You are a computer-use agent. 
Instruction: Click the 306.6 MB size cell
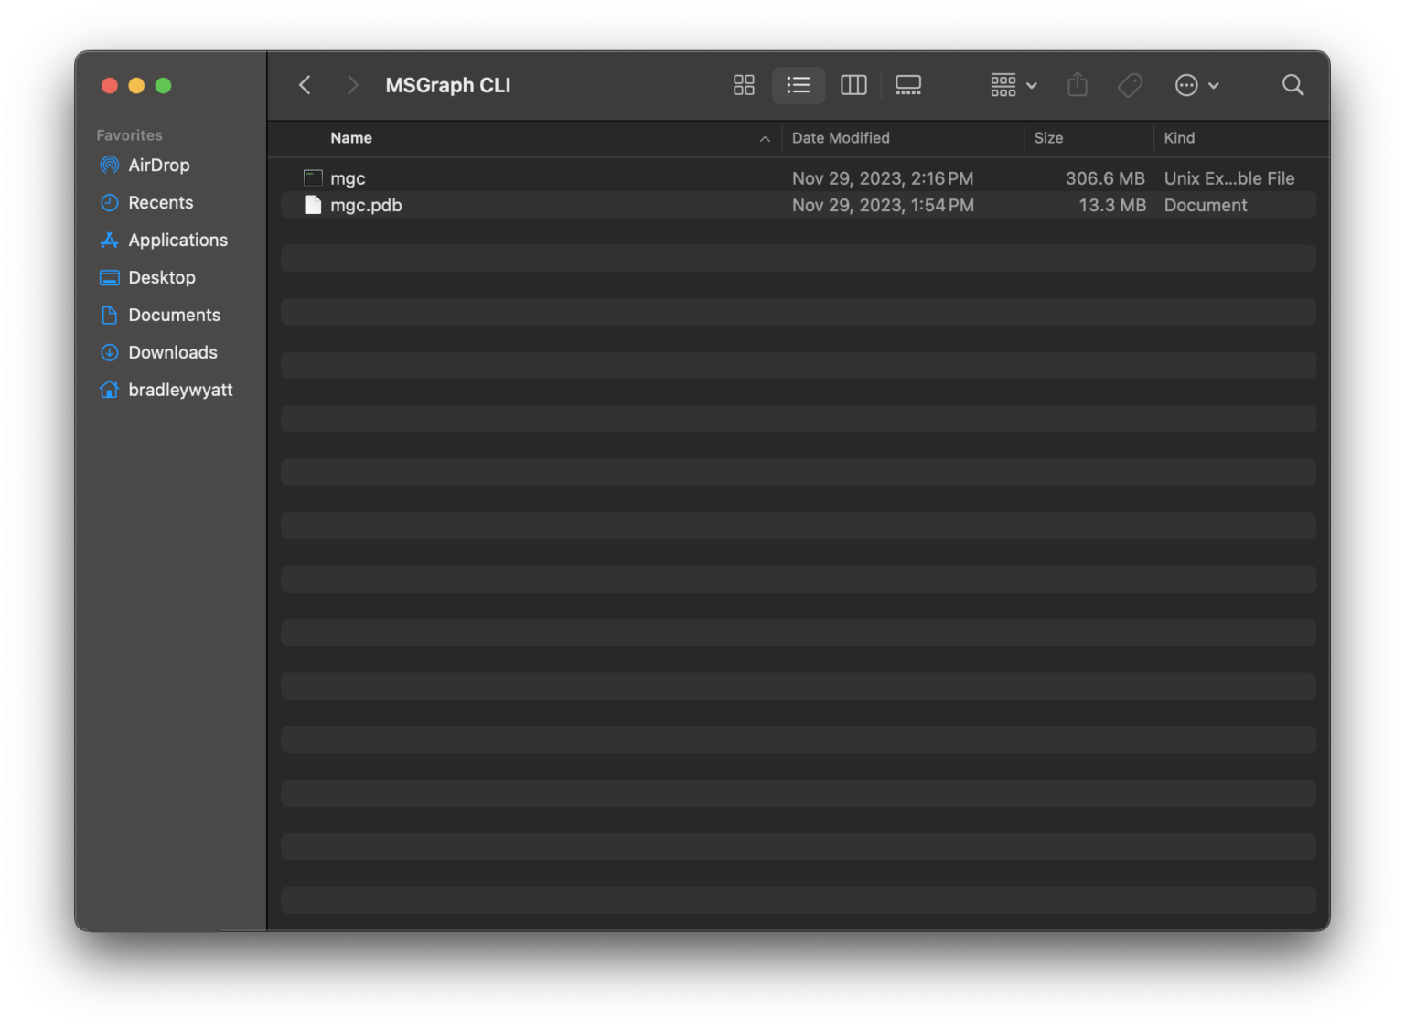(1105, 178)
